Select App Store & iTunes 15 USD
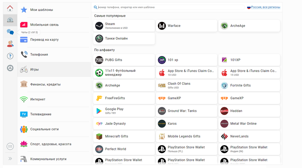This screenshot has width=302, height=168. point(249,73)
